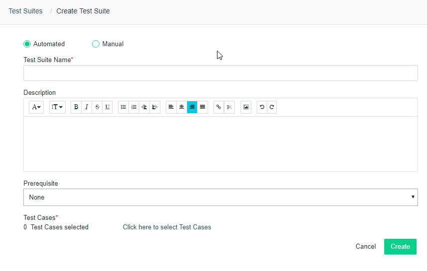Open the font family dropdown
Screen dimensions: 427x271
click(x=36, y=107)
